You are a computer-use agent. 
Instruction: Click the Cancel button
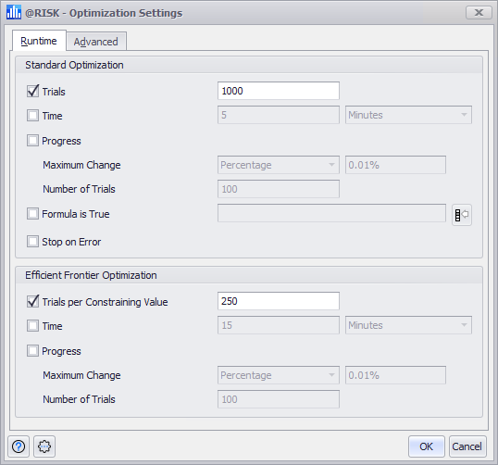(467, 446)
